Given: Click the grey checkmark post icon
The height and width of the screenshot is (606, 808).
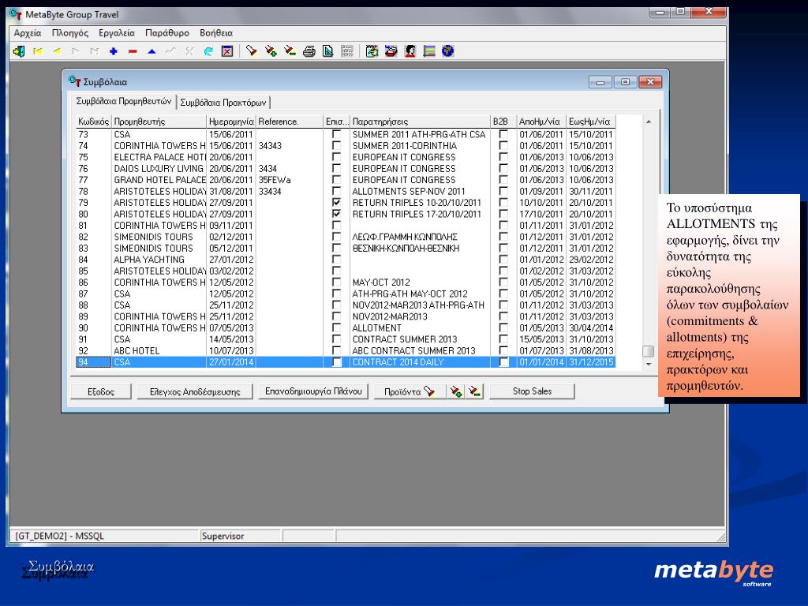Looking at the screenshot, I should [170, 51].
